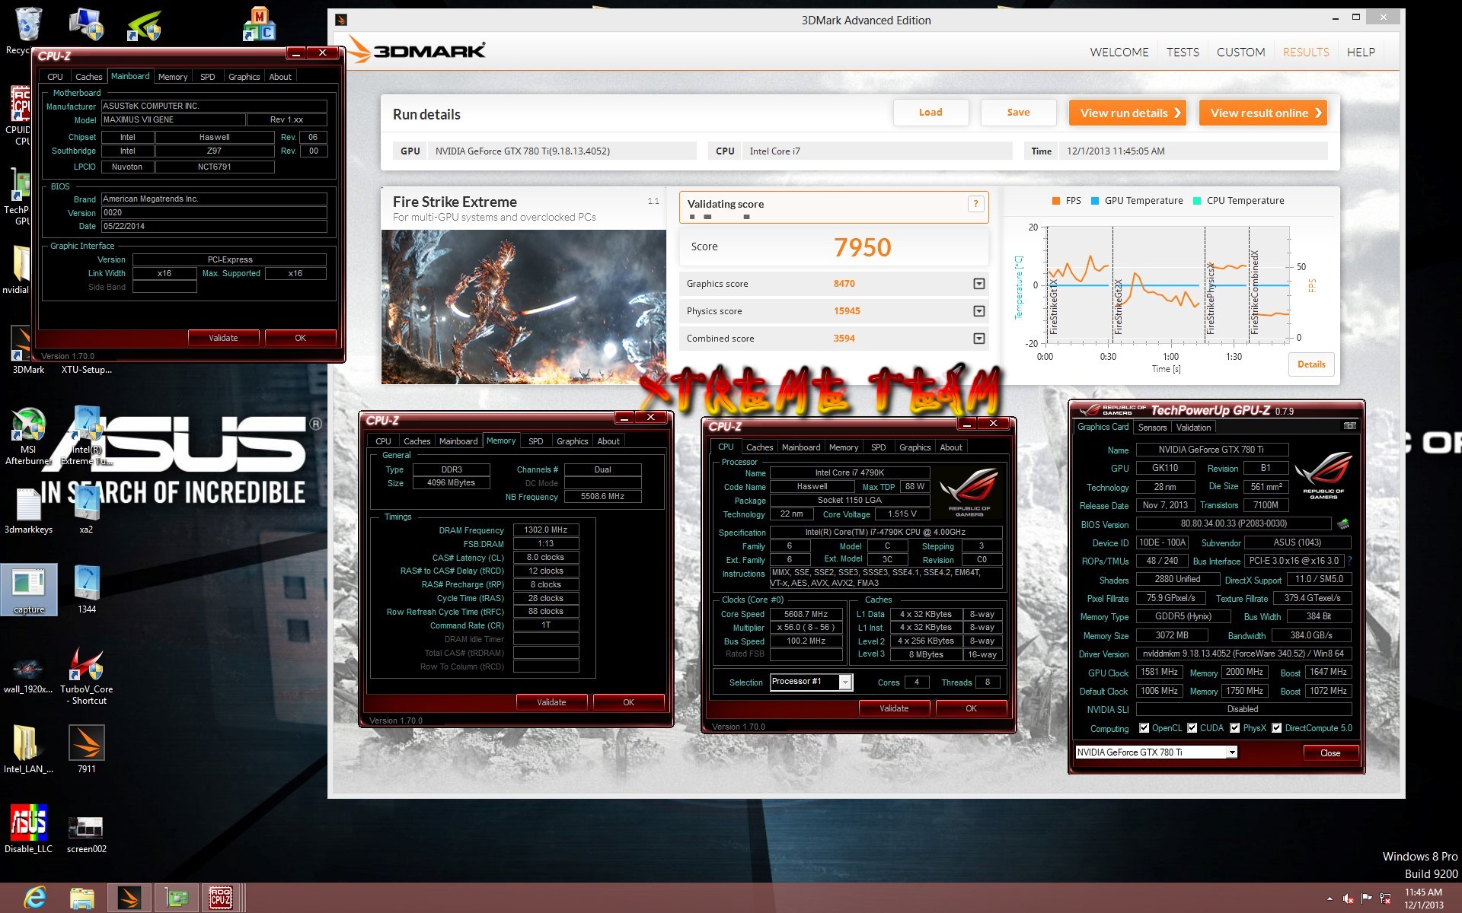This screenshot has height=913, width=1462.
Task: Click OK in the Memory CPU-Z window
Action: click(x=628, y=702)
